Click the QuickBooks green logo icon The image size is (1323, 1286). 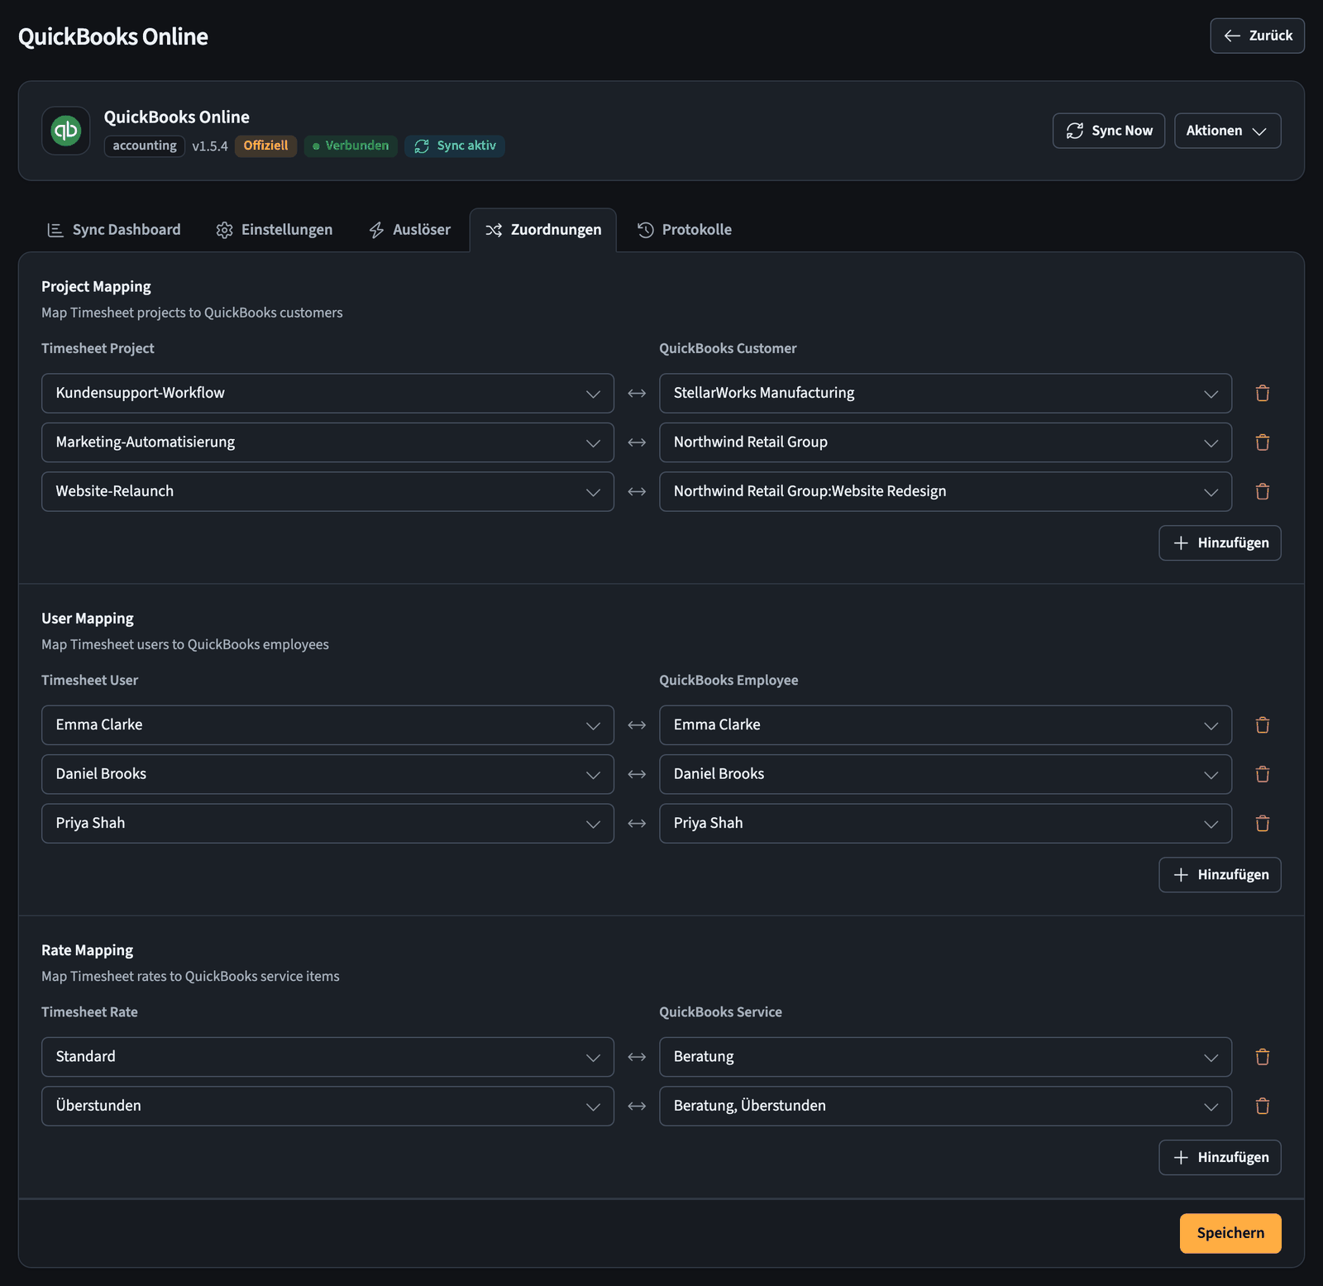tap(66, 131)
